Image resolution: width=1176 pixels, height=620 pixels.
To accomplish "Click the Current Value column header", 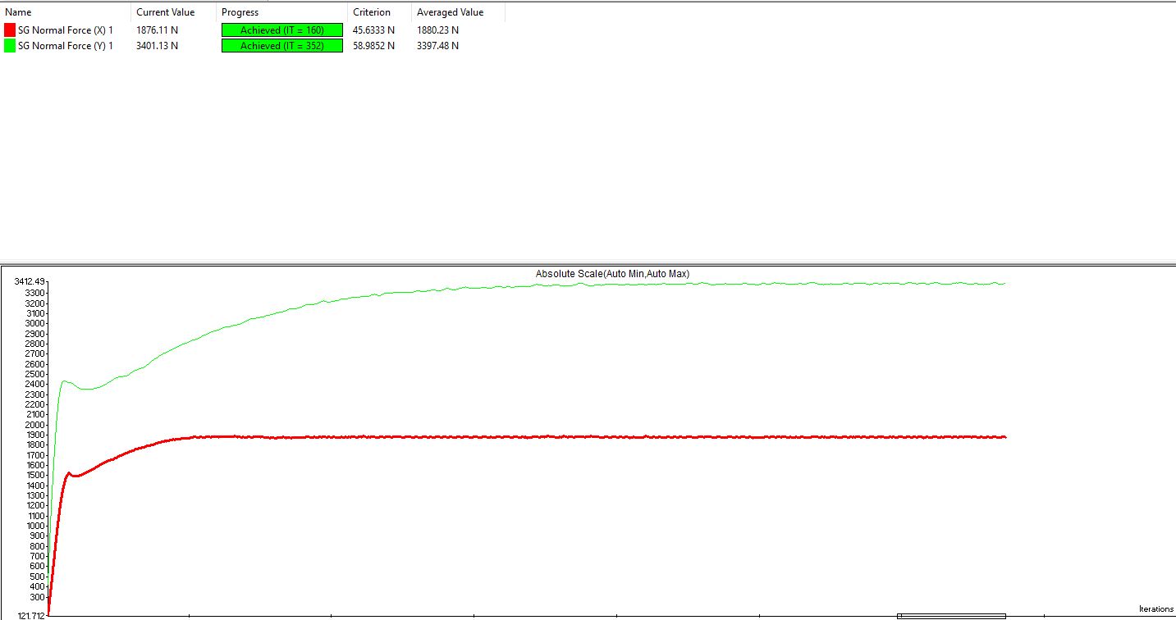I will pos(174,12).
